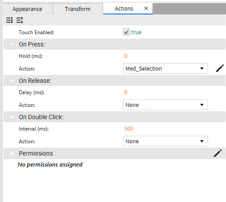Image resolution: width=226 pixels, height=202 pixels.
Task: Click the Delay (ms) value field
Action: tap(126, 92)
